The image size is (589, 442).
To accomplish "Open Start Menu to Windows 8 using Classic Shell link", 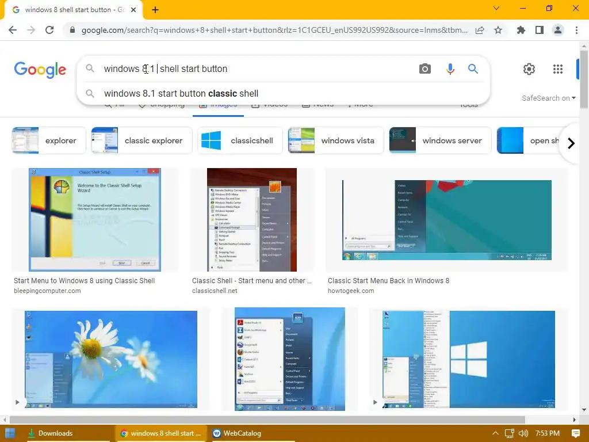I will 84,281.
